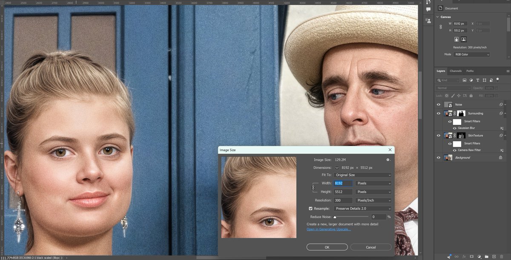Click the Reduce Noise slider handle
511x260 pixels.
[335, 217]
